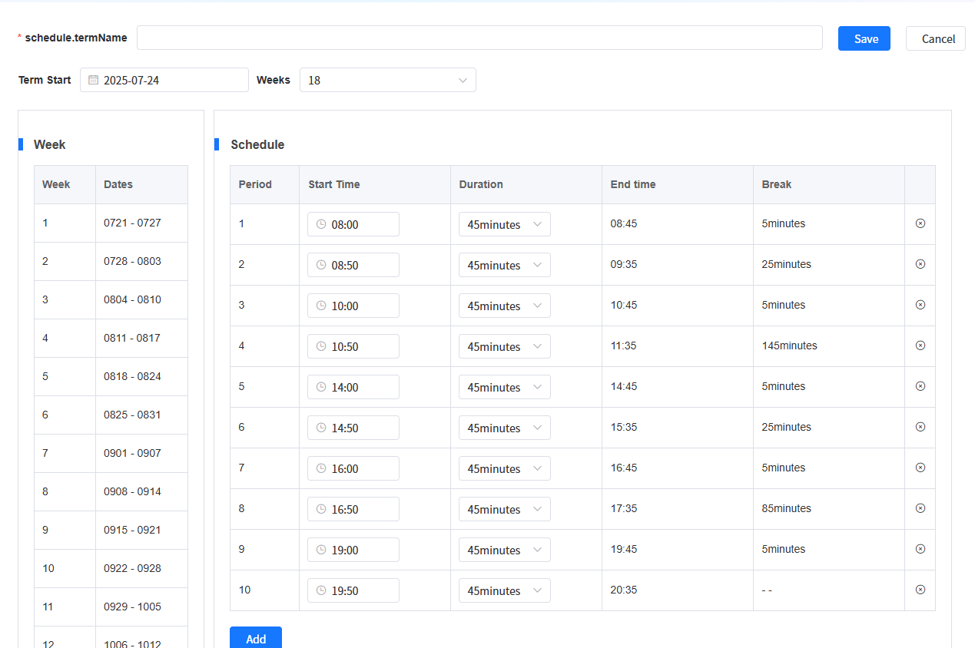Click the Cancel button
Screen dimensions: 975x648
937,38
